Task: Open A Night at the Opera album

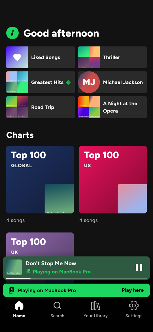Action: point(112,107)
